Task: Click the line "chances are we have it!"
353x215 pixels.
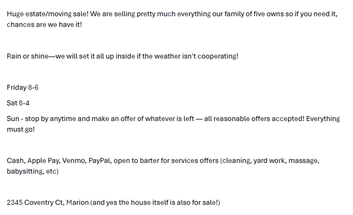Action: click(44, 25)
